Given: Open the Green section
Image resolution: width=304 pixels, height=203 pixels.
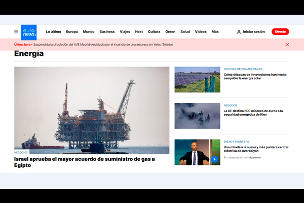Looking at the screenshot, I should 170,31.
